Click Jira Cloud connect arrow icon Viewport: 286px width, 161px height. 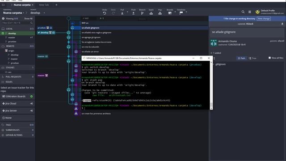pyautogui.click(x=32, y=103)
